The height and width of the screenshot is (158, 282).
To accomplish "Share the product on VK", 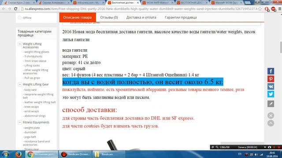I will (x=271, y=86).
